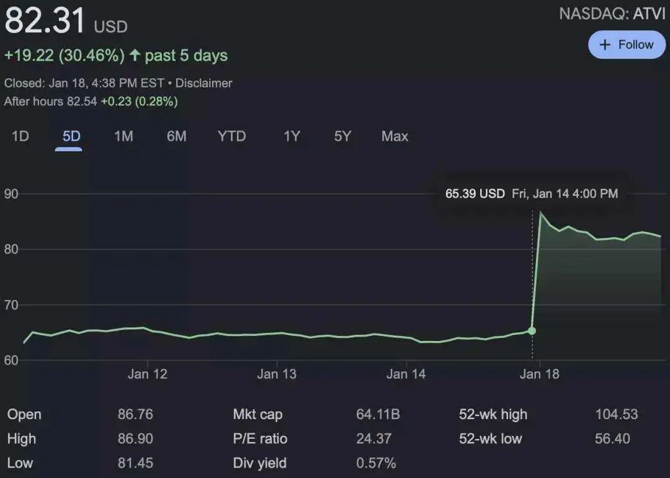Click the High value 86.90
The image size is (670, 478).
coord(135,438)
